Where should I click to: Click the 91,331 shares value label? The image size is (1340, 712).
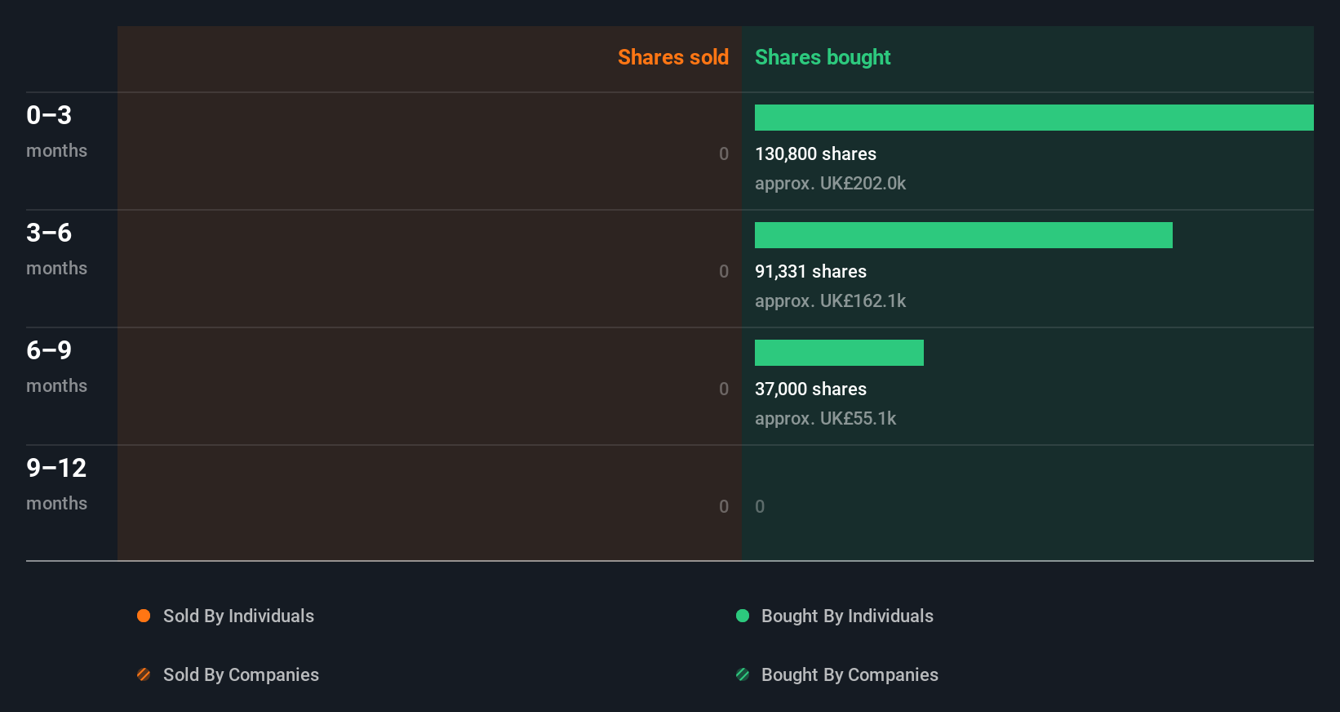pyautogui.click(x=810, y=271)
